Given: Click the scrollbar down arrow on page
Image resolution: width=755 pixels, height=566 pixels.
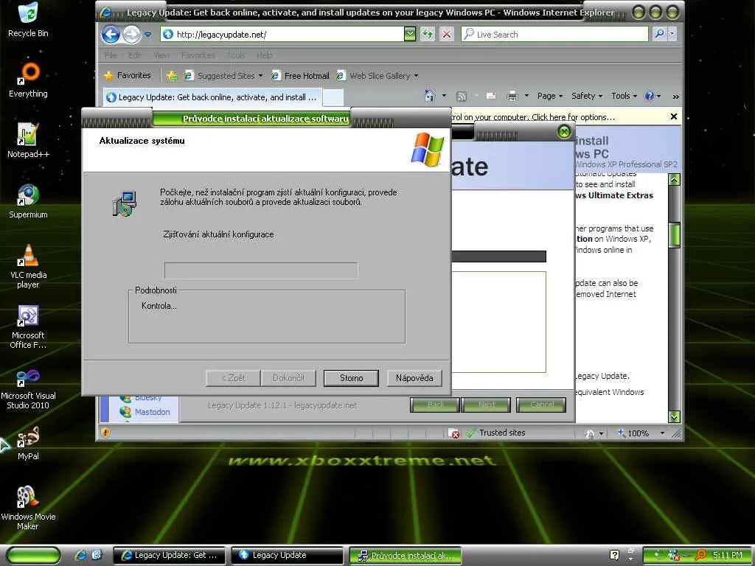Looking at the screenshot, I should click(674, 417).
